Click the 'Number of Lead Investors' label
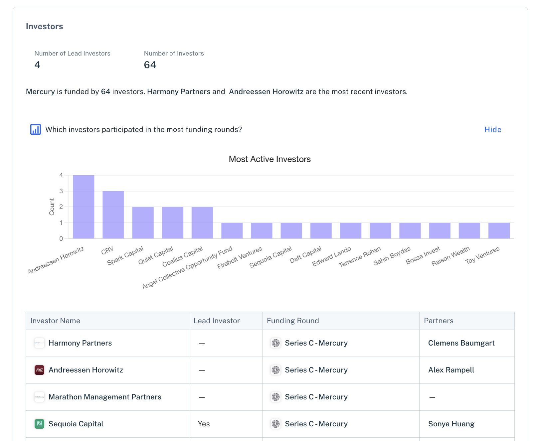The image size is (541, 441). coord(72,53)
